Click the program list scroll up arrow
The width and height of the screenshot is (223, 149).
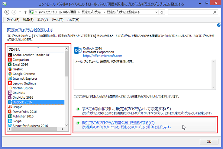(67, 49)
